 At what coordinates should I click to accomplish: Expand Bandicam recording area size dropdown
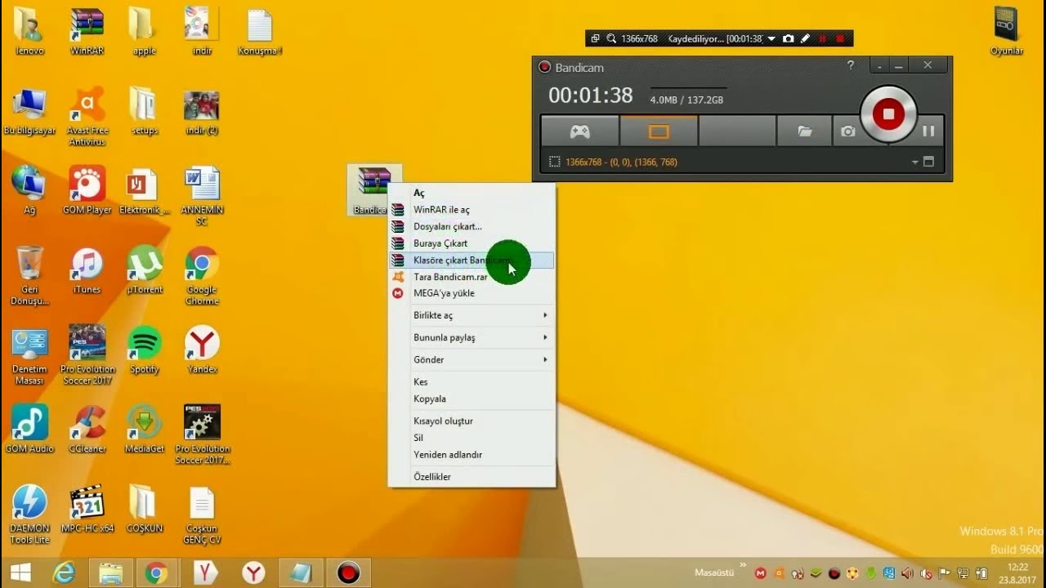click(x=915, y=163)
